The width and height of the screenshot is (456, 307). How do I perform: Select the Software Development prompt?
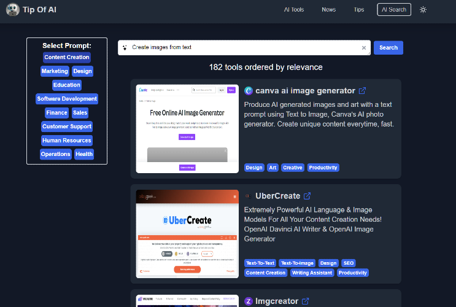(67, 99)
